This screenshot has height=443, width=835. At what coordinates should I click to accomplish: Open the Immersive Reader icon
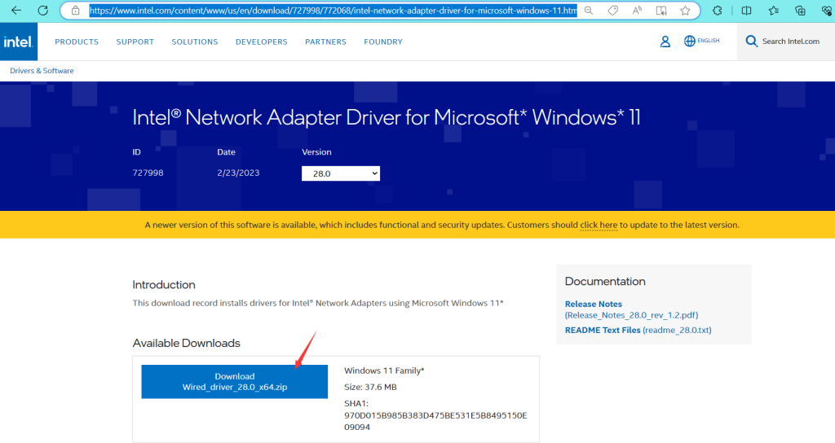(660, 11)
